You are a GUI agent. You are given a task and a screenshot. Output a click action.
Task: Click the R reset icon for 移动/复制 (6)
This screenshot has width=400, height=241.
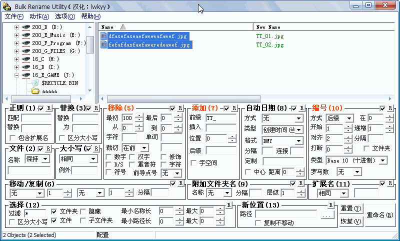pyautogui.click(x=180, y=183)
